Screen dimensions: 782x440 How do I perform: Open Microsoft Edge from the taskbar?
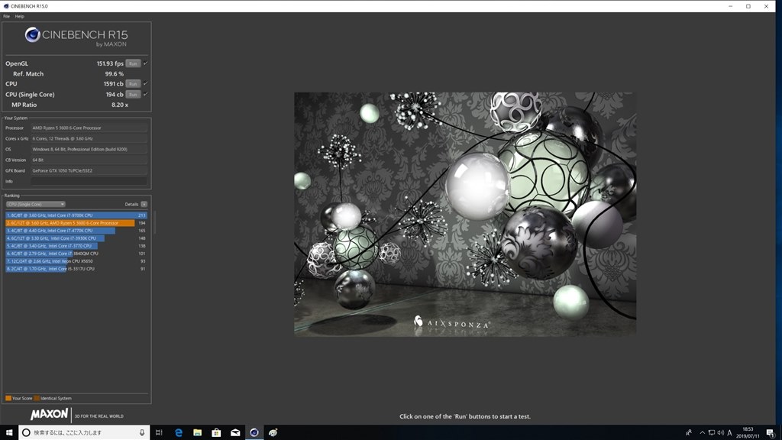coord(179,432)
